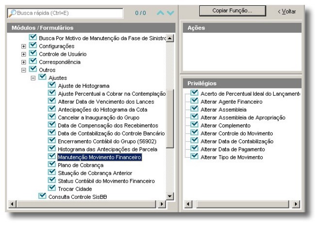Click the Voltar link

coord(287,12)
